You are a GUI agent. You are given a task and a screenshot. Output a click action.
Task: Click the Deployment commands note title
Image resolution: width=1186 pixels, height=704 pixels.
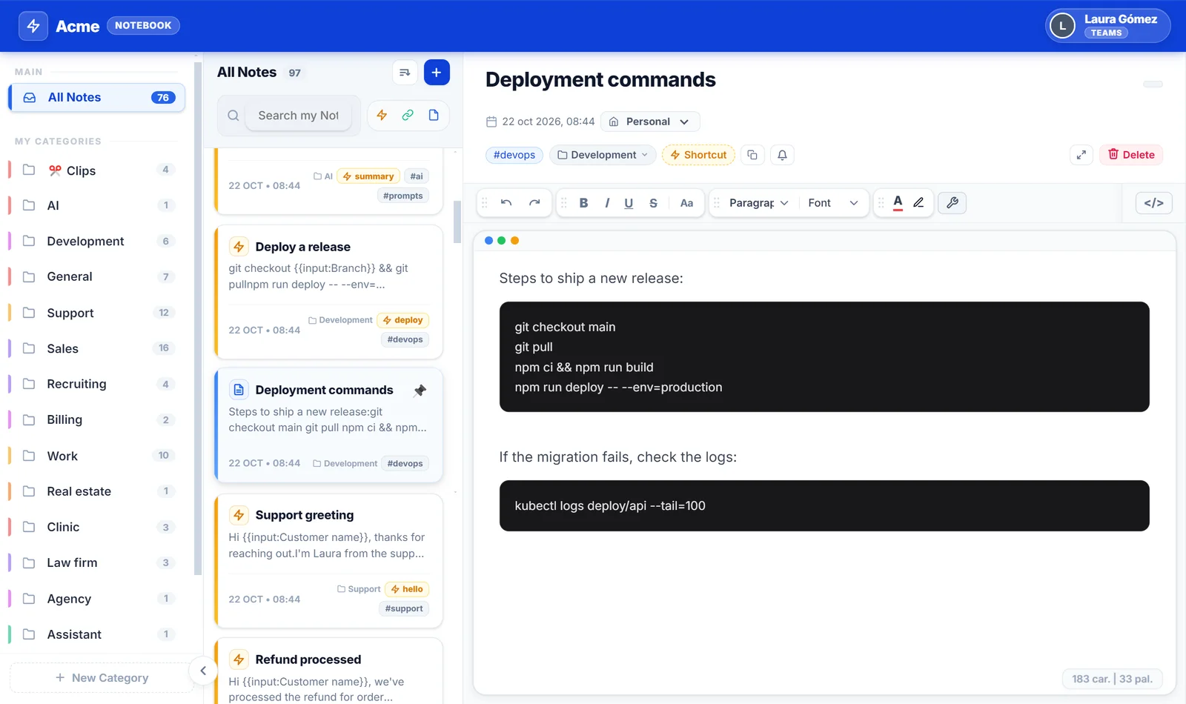click(600, 80)
